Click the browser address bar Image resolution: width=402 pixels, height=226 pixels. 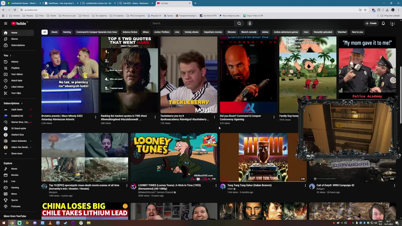188,10
